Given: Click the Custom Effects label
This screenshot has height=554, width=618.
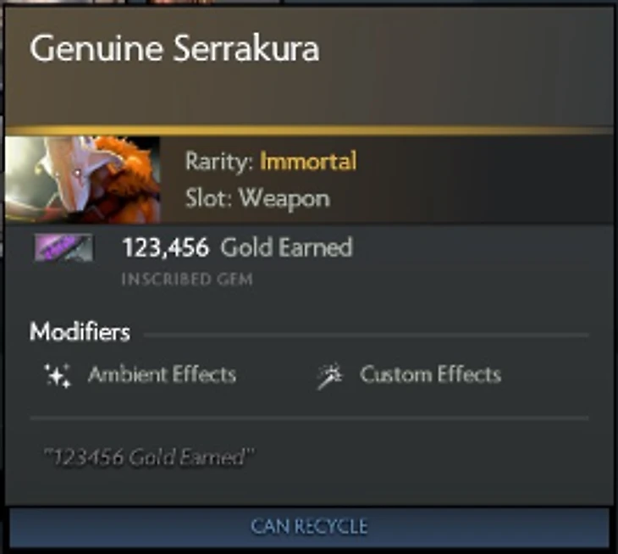Looking at the screenshot, I should [x=430, y=374].
